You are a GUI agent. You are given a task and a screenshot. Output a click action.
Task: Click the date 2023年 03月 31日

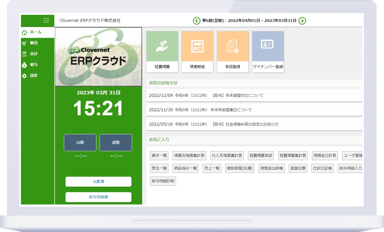98,93
